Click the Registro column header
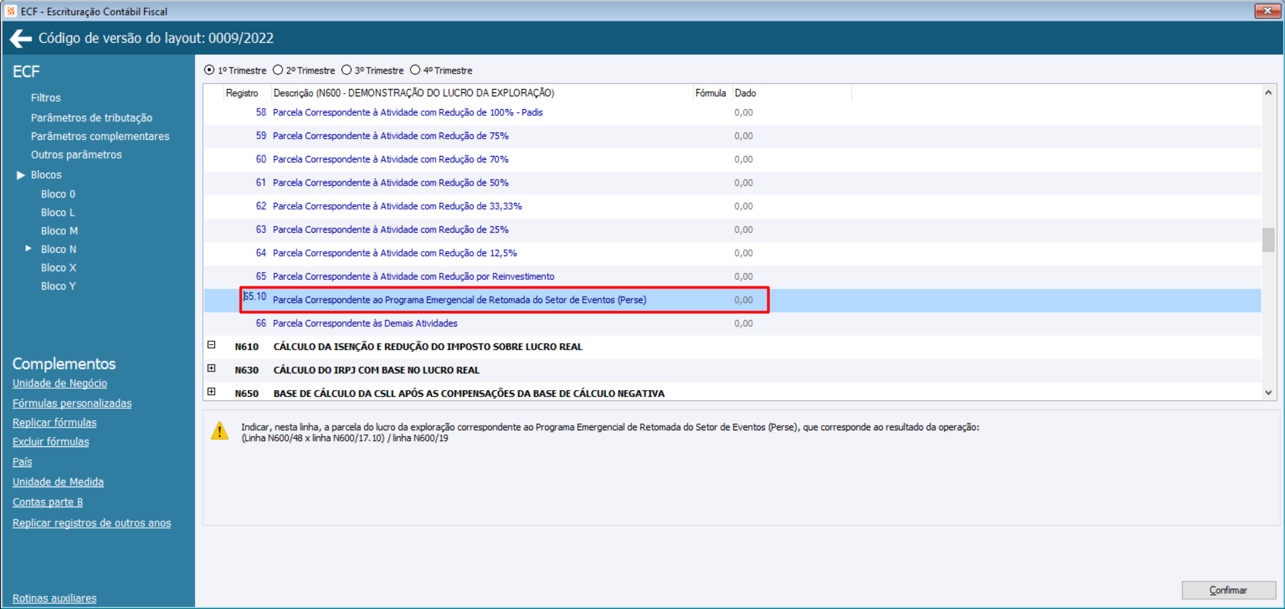Screen dimensions: 1285x609 [242, 93]
